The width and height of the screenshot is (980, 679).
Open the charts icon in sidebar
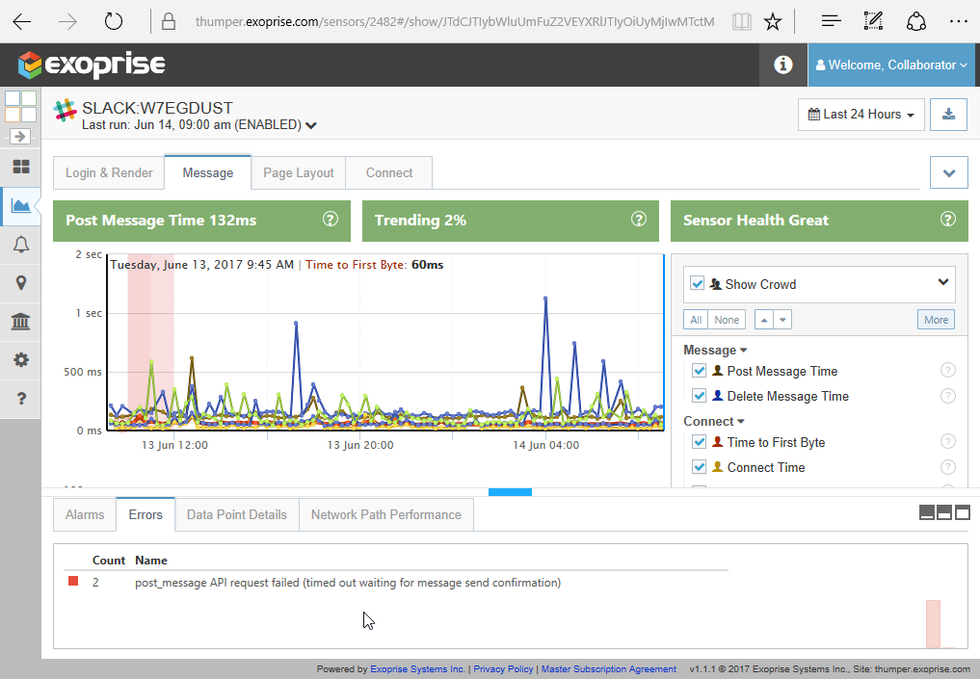pos(20,205)
